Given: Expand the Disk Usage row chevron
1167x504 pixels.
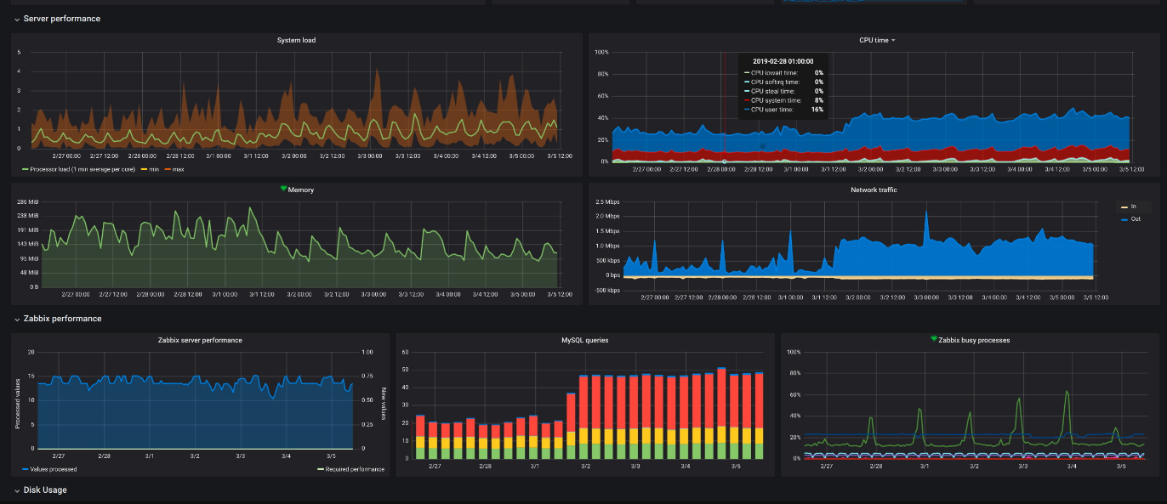Looking at the screenshot, I should (x=17, y=490).
